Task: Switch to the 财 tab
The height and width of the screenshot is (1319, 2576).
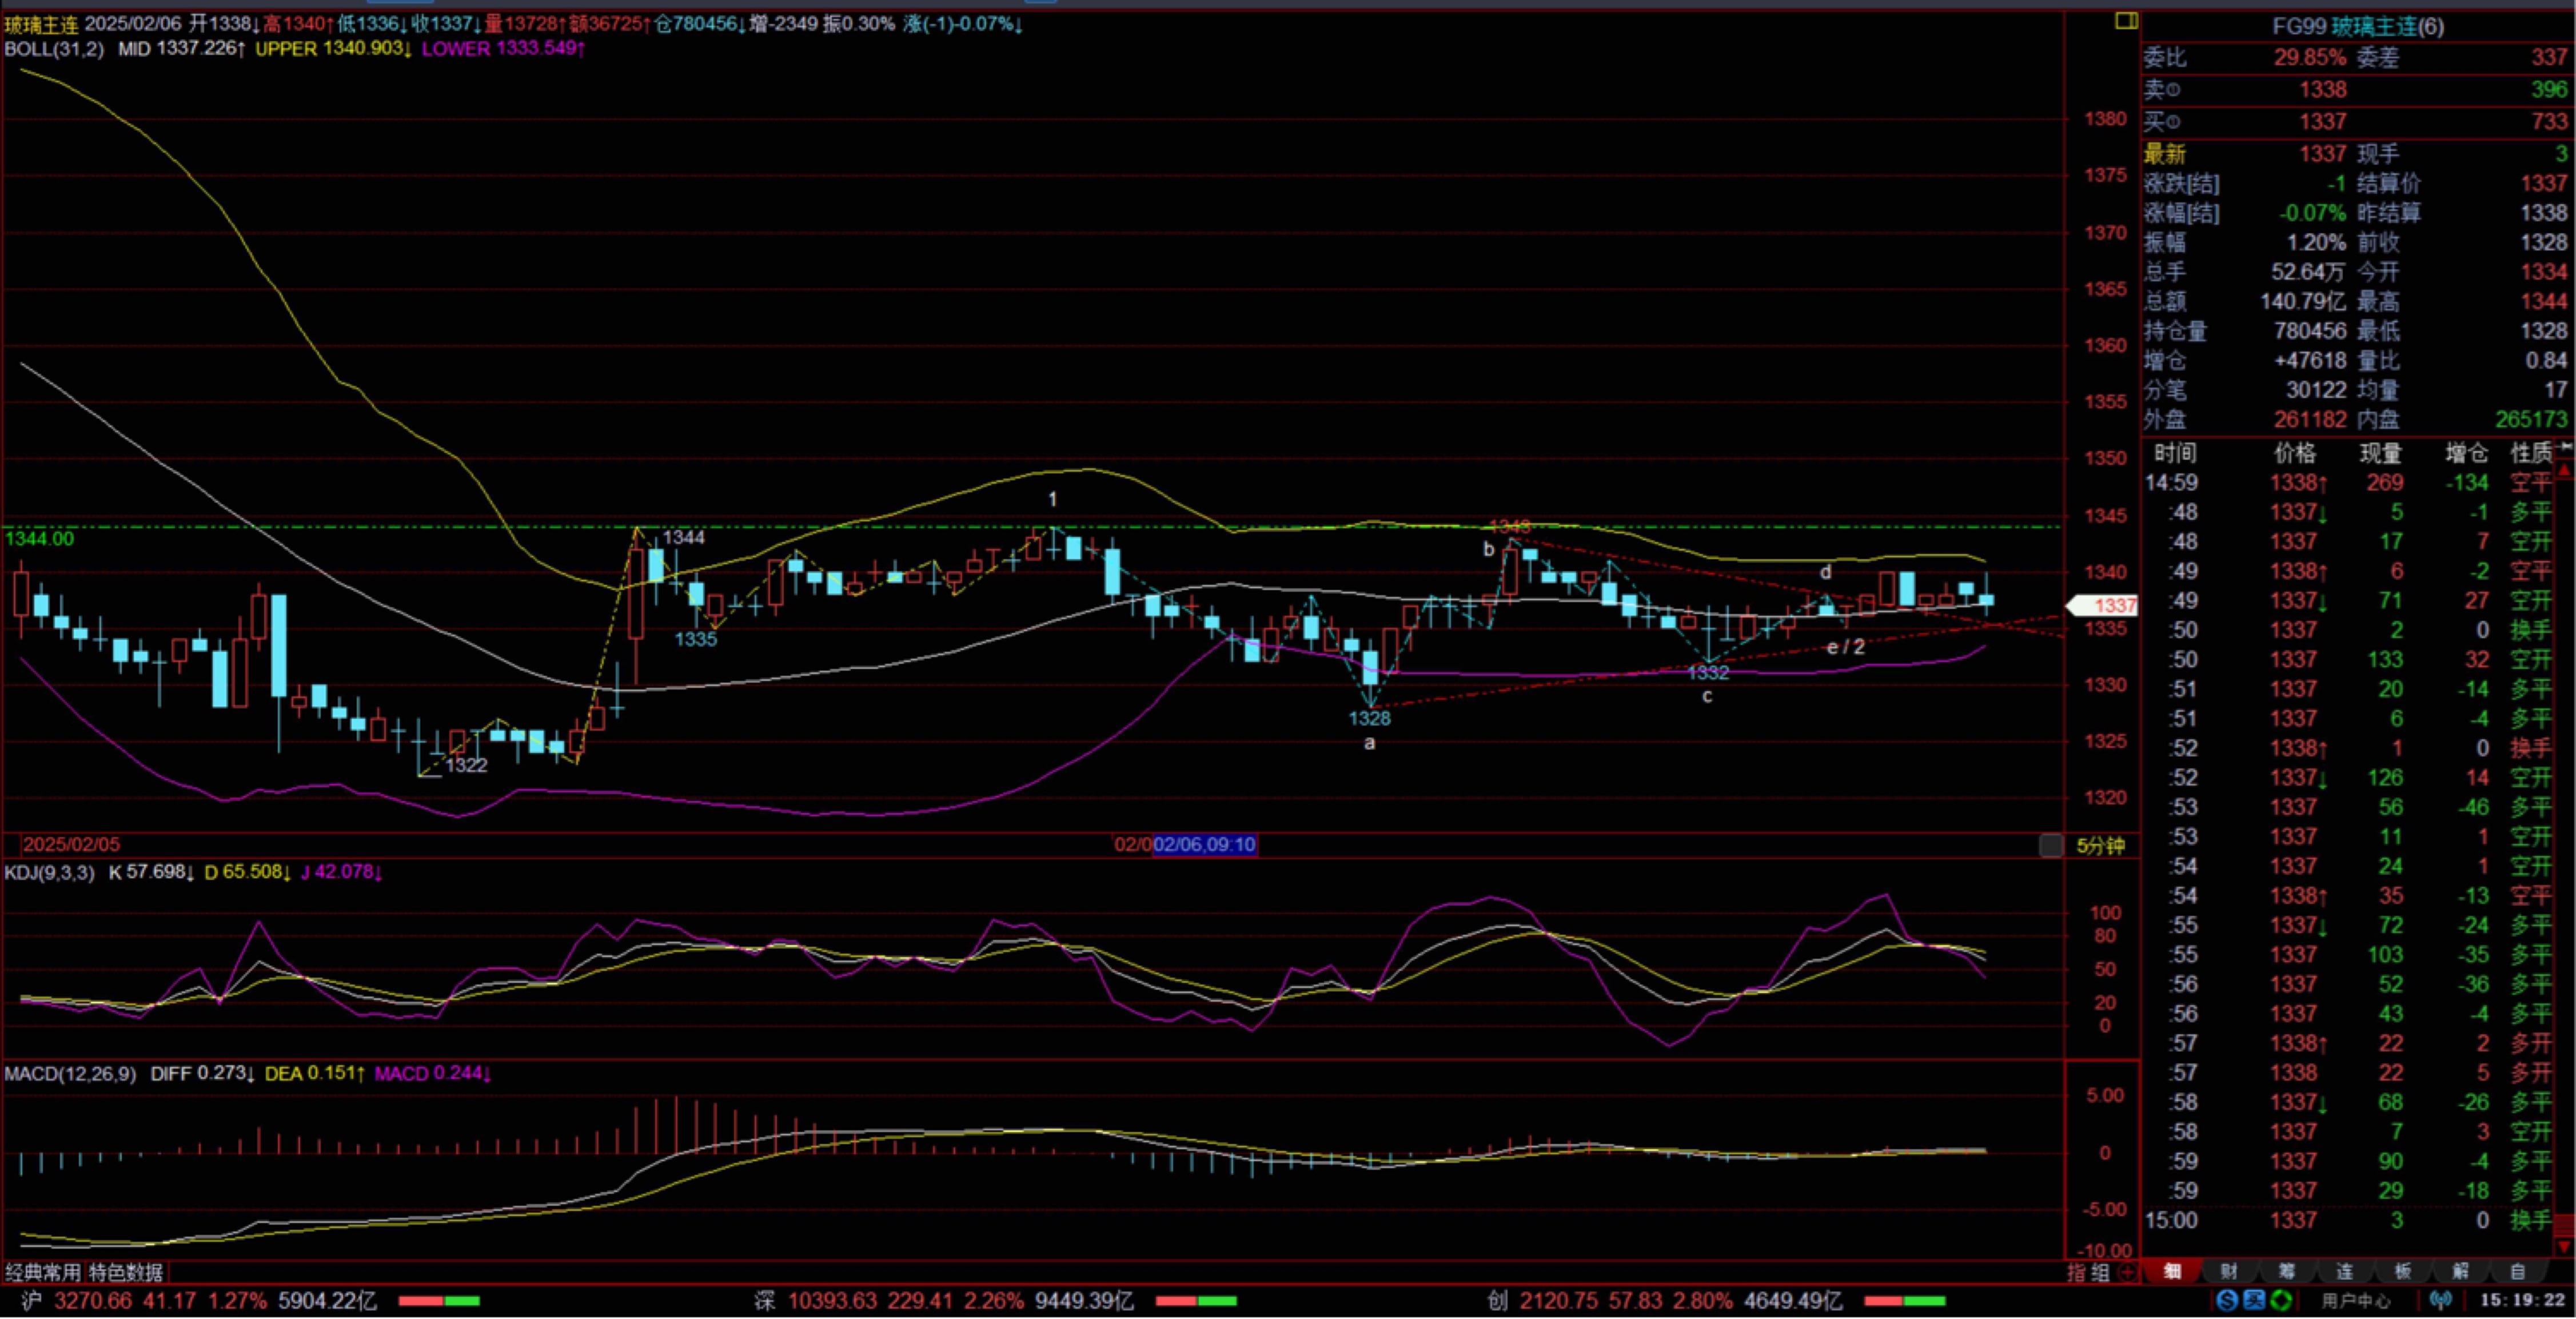Action: [x=2229, y=1271]
